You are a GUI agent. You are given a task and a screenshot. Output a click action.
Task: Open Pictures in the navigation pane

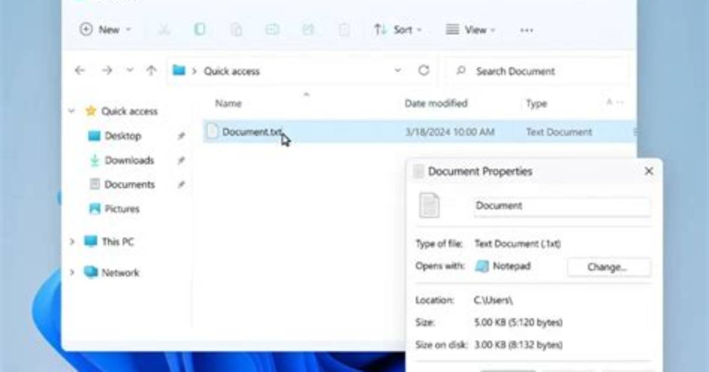click(x=122, y=209)
